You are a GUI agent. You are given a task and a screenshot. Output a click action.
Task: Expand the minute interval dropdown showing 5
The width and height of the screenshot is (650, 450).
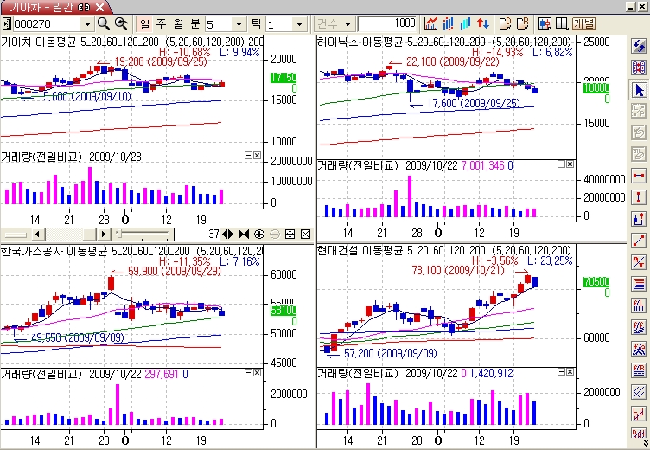click(239, 24)
